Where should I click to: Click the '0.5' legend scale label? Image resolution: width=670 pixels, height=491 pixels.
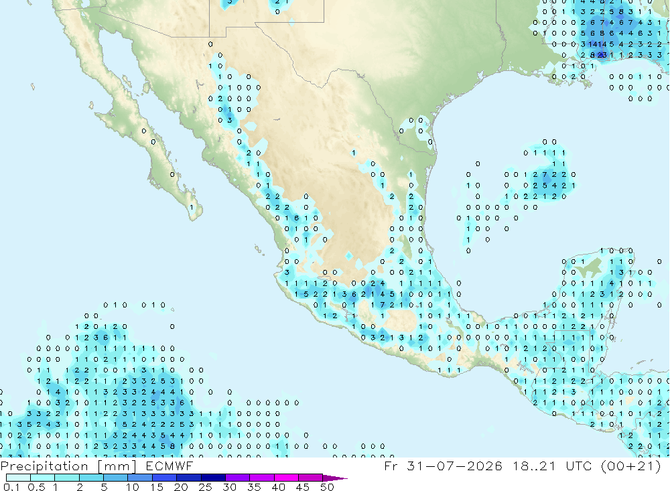pyautogui.click(x=36, y=487)
